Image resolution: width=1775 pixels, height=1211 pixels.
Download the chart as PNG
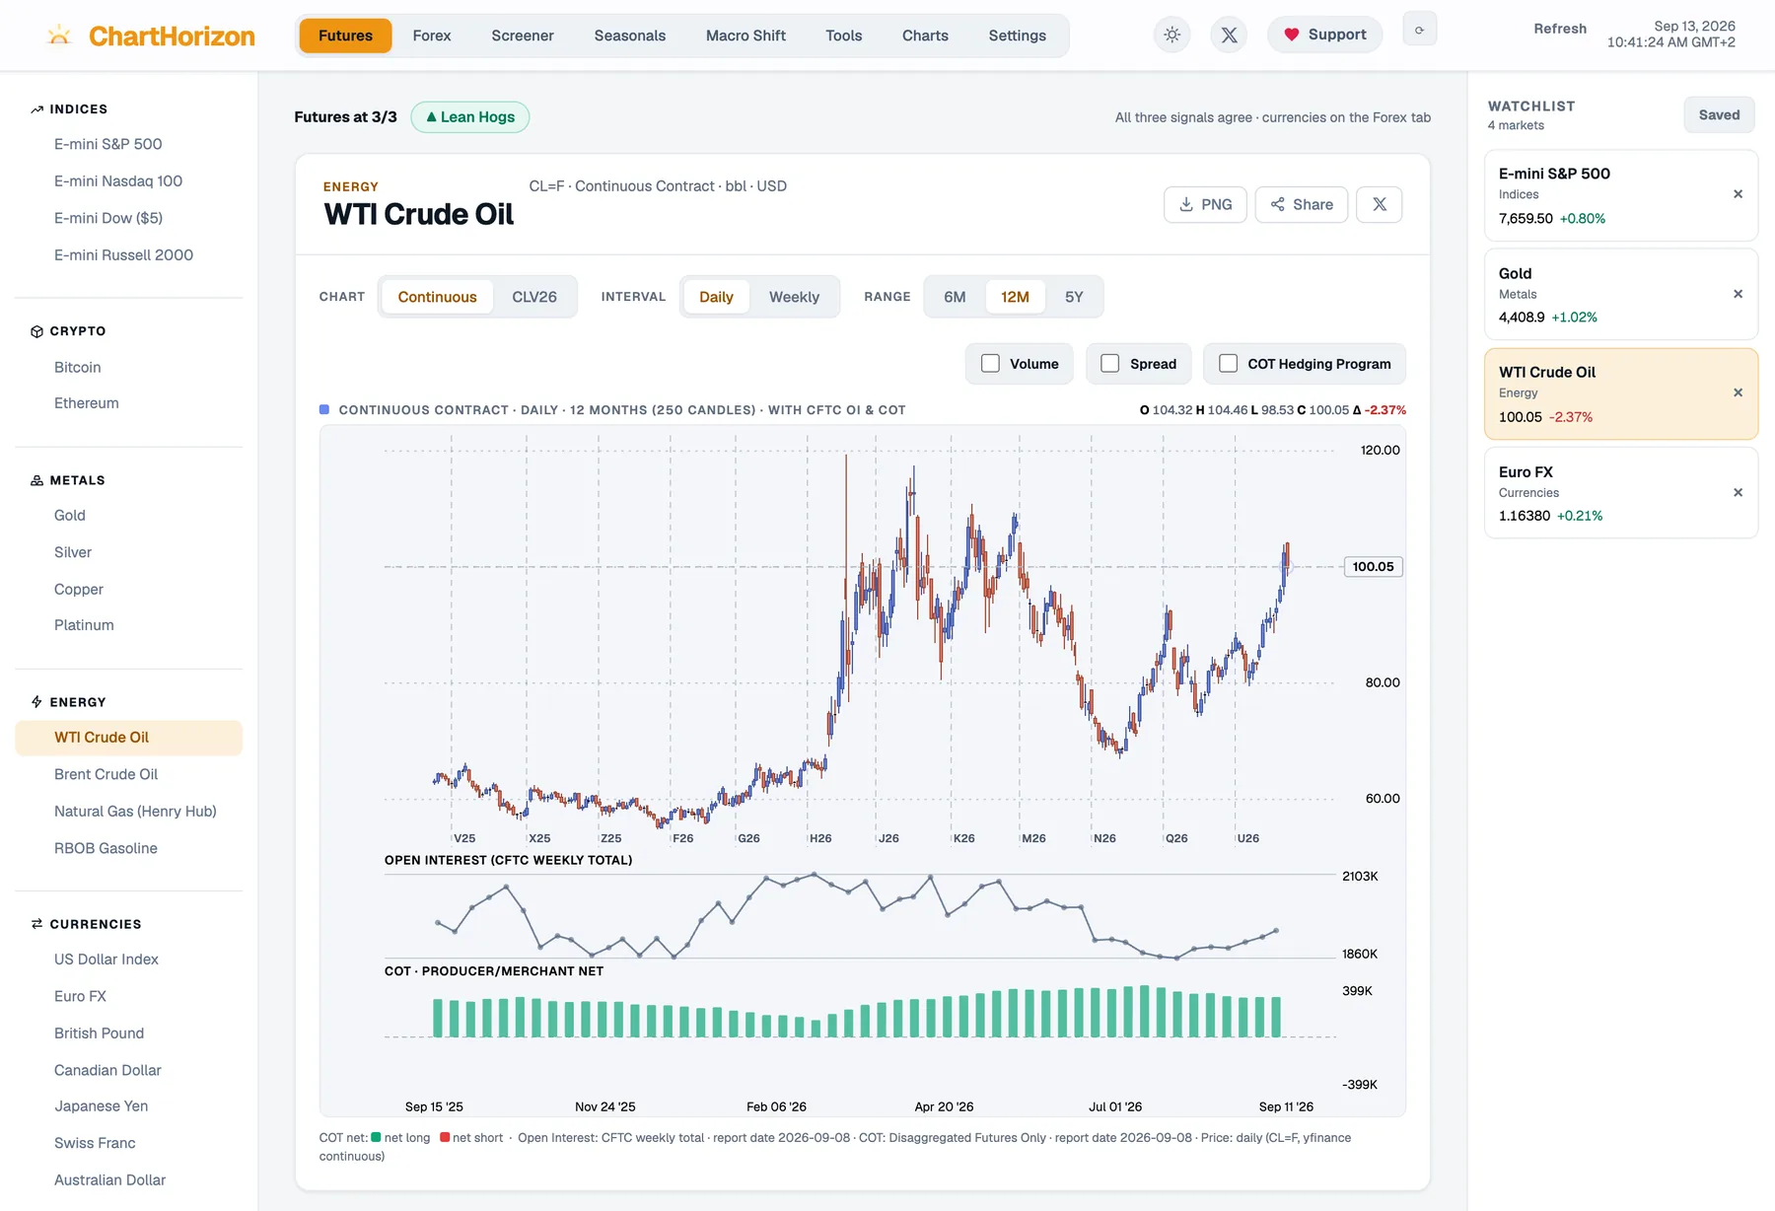[1205, 204]
